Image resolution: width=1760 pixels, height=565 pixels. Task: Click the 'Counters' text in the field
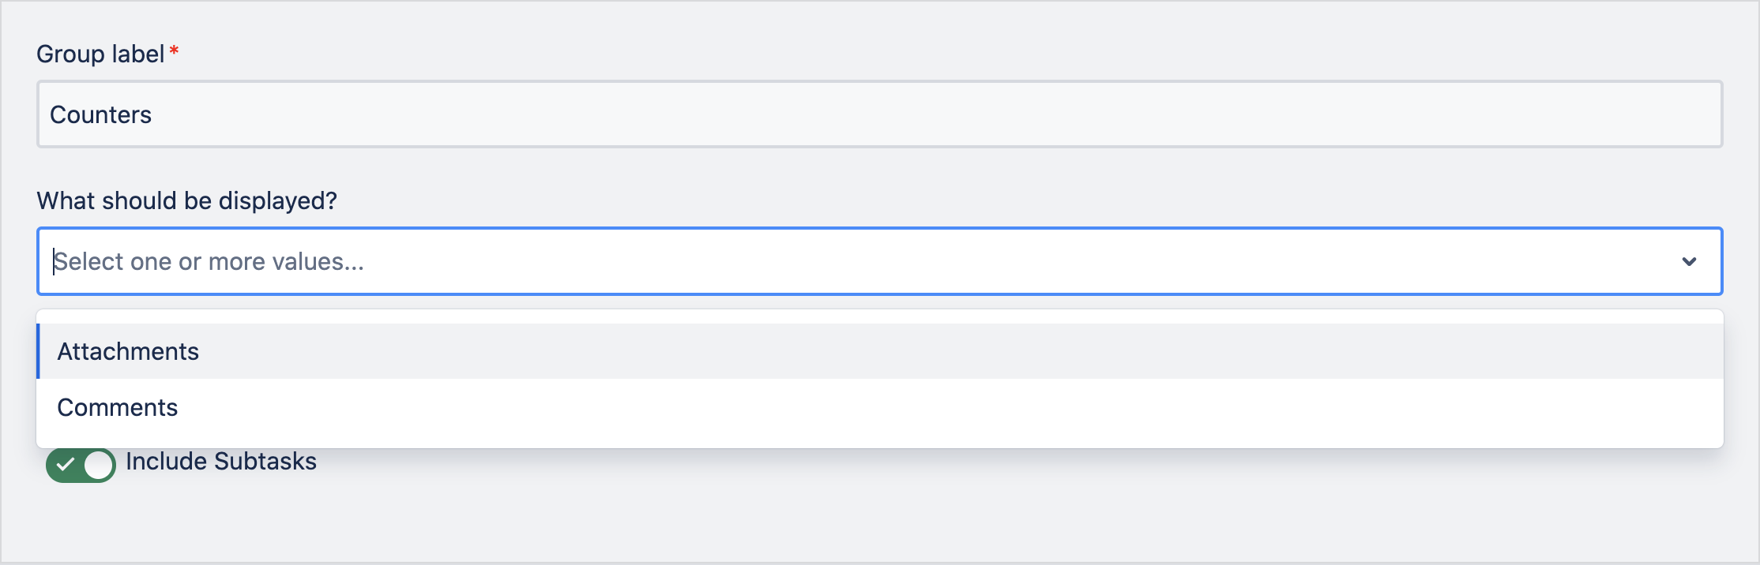(x=101, y=115)
